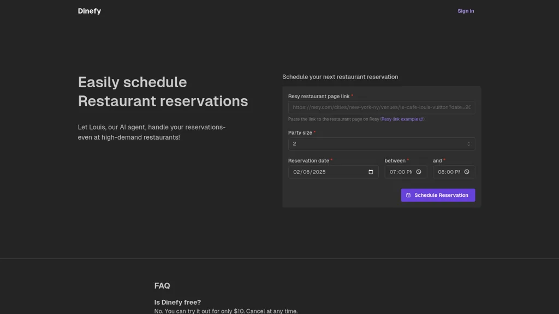Click the FAQ heading
Viewport: 559px width, 314px height.
tap(162, 286)
